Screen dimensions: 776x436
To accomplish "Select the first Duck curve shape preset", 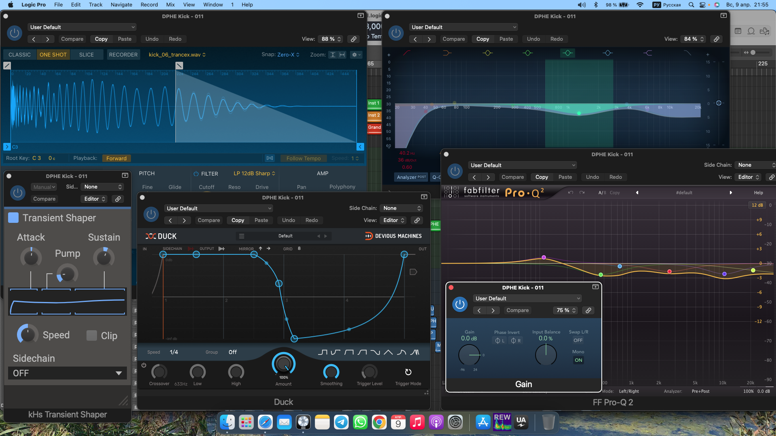I will click(323, 352).
